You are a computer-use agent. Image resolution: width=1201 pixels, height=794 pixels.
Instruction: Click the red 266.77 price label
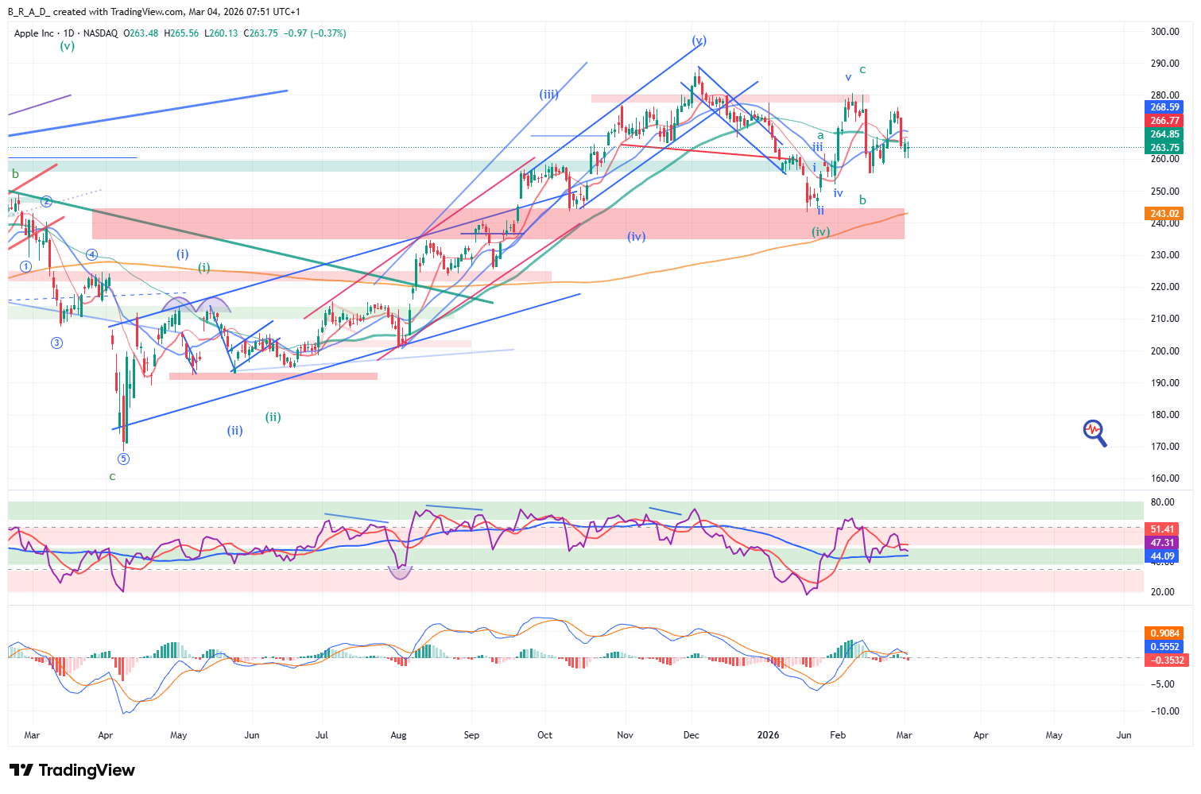tap(1164, 121)
